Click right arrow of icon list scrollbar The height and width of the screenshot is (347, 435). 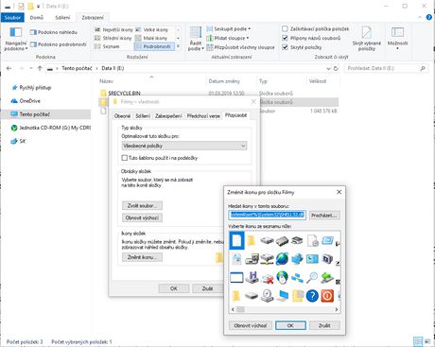tap(337, 309)
